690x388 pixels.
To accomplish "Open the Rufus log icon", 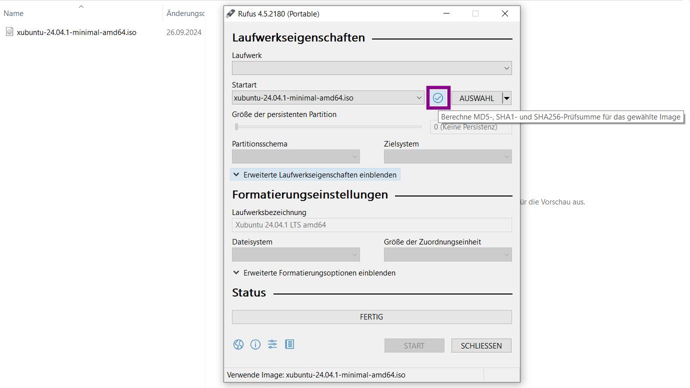I will click(x=289, y=344).
